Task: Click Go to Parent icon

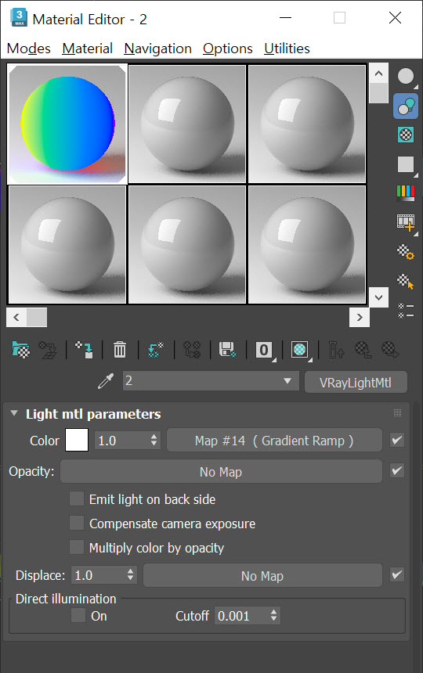Action: tap(363, 350)
